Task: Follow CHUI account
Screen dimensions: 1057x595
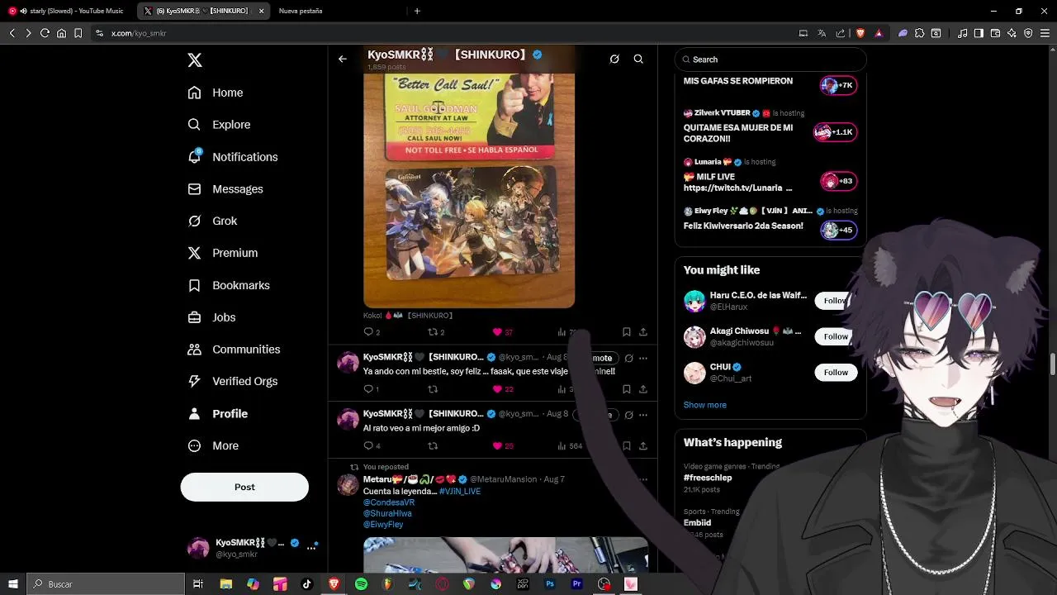Action: (x=836, y=372)
